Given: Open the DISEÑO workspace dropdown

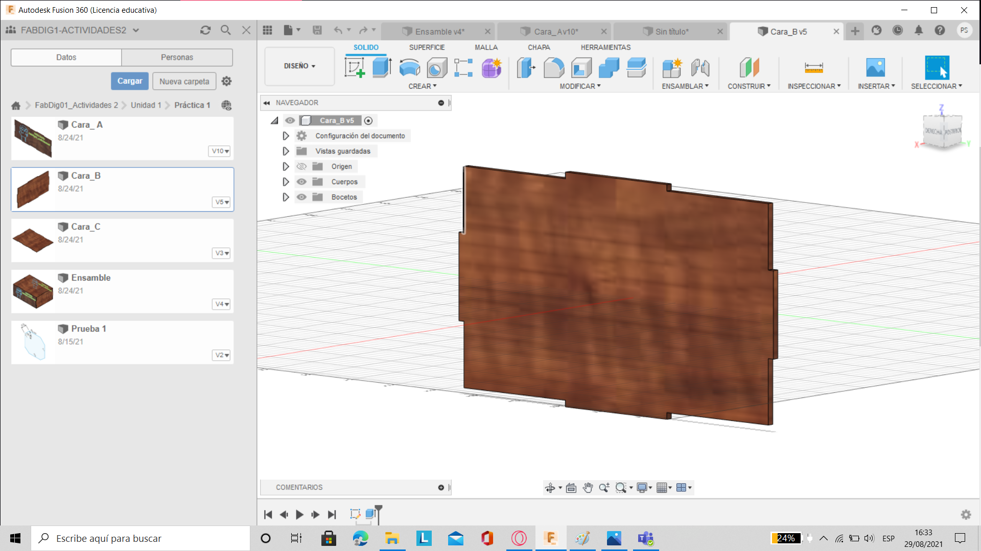Looking at the screenshot, I should pos(299,66).
